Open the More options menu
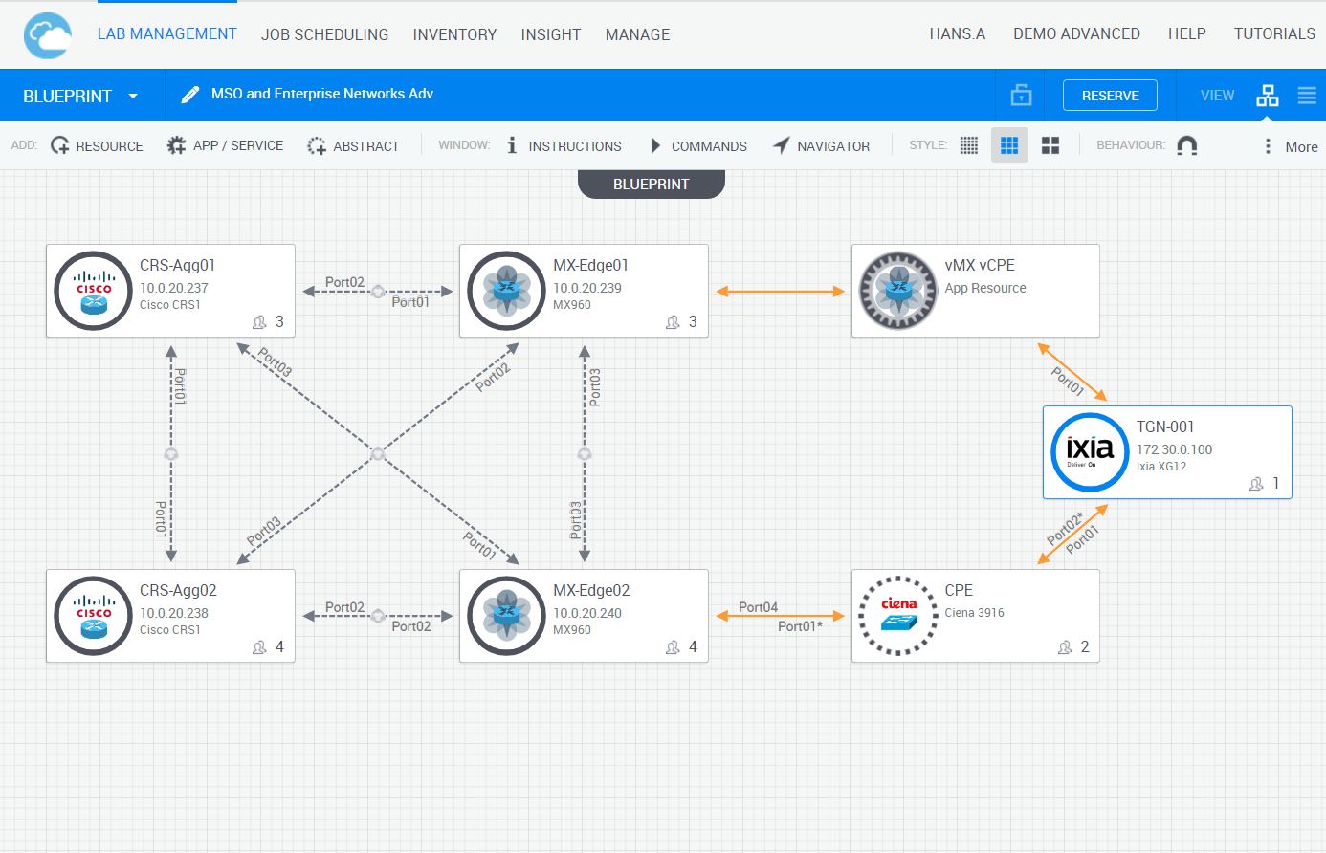1326x853 pixels. (1290, 146)
